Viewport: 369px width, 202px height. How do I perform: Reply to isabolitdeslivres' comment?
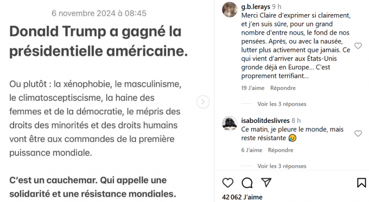click(281, 150)
